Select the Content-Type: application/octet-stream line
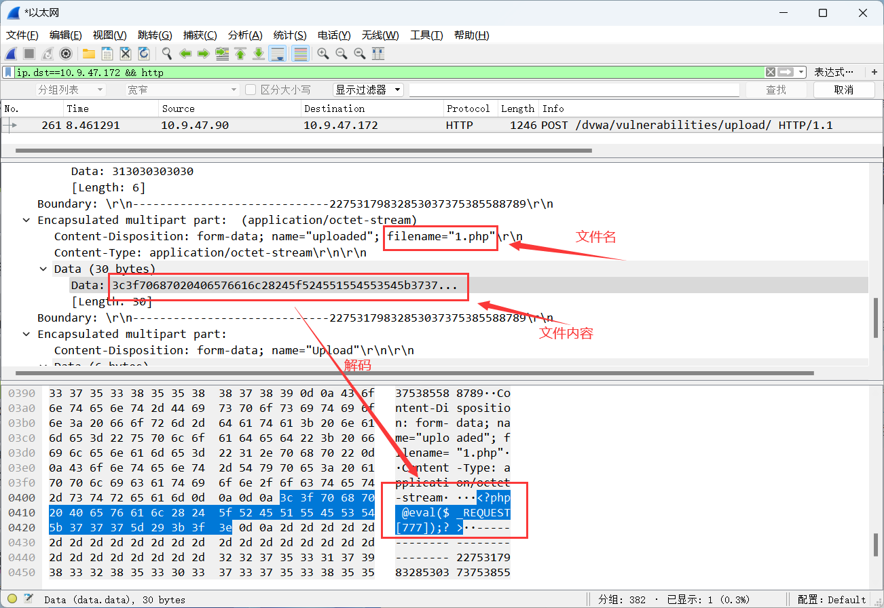884x608 pixels. point(210,252)
